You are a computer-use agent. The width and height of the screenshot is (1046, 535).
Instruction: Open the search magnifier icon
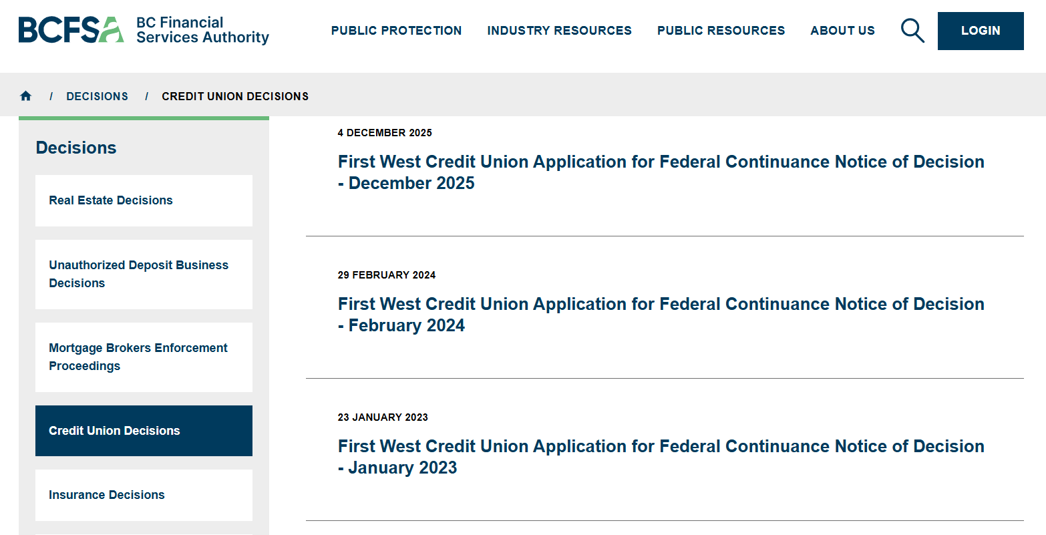tap(912, 31)
